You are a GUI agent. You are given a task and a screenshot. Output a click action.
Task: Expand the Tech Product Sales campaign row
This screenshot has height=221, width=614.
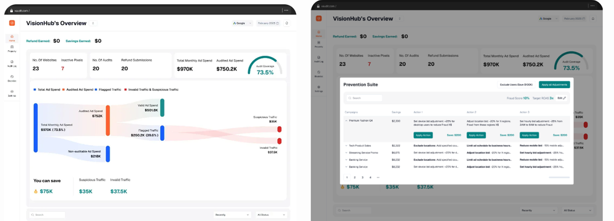(x=346, y=145)
